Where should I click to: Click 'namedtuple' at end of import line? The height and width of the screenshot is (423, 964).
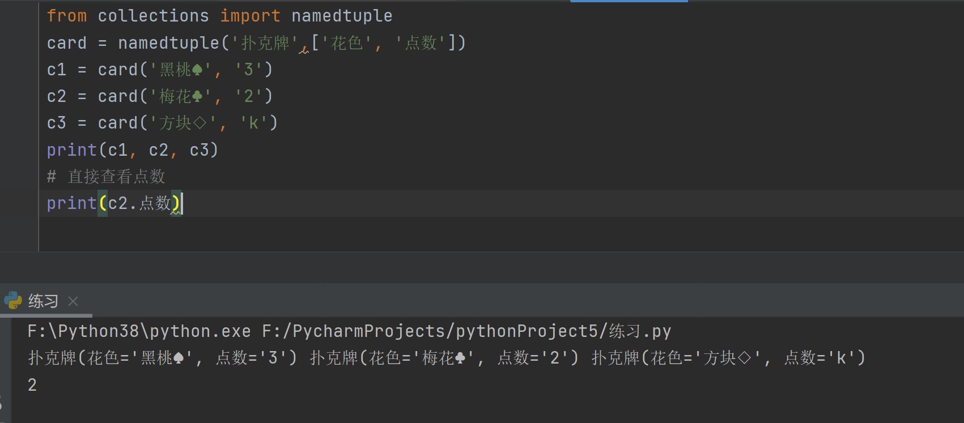[x=341, y=16]
